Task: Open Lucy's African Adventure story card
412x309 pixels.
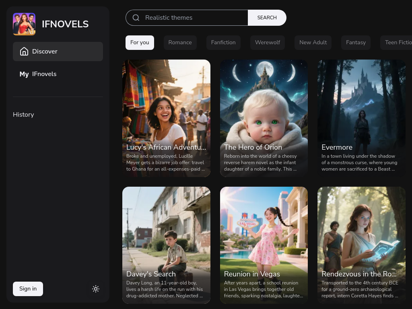Action: (x=166, y=118)
